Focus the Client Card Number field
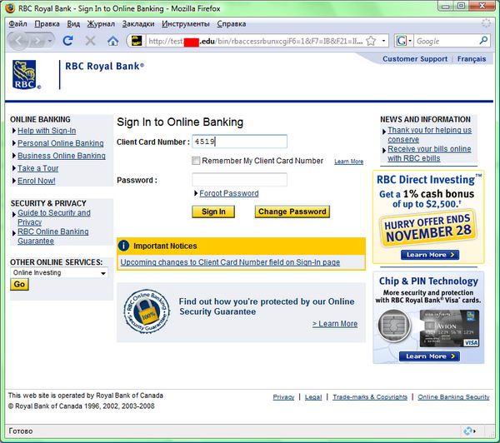This screenshot has height=443, width=500. point(239,142)
